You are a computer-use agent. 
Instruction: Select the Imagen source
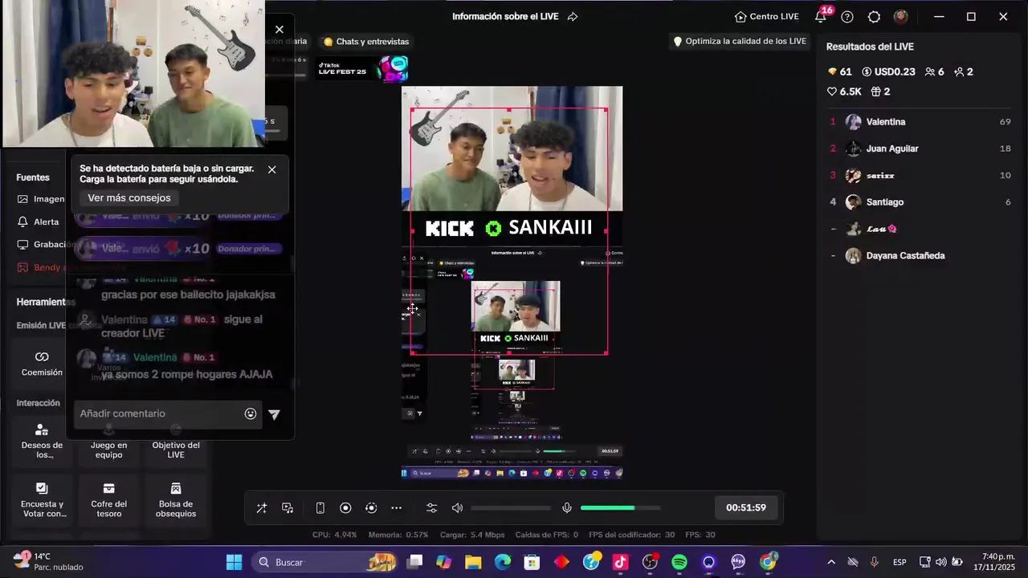(40, 199)
